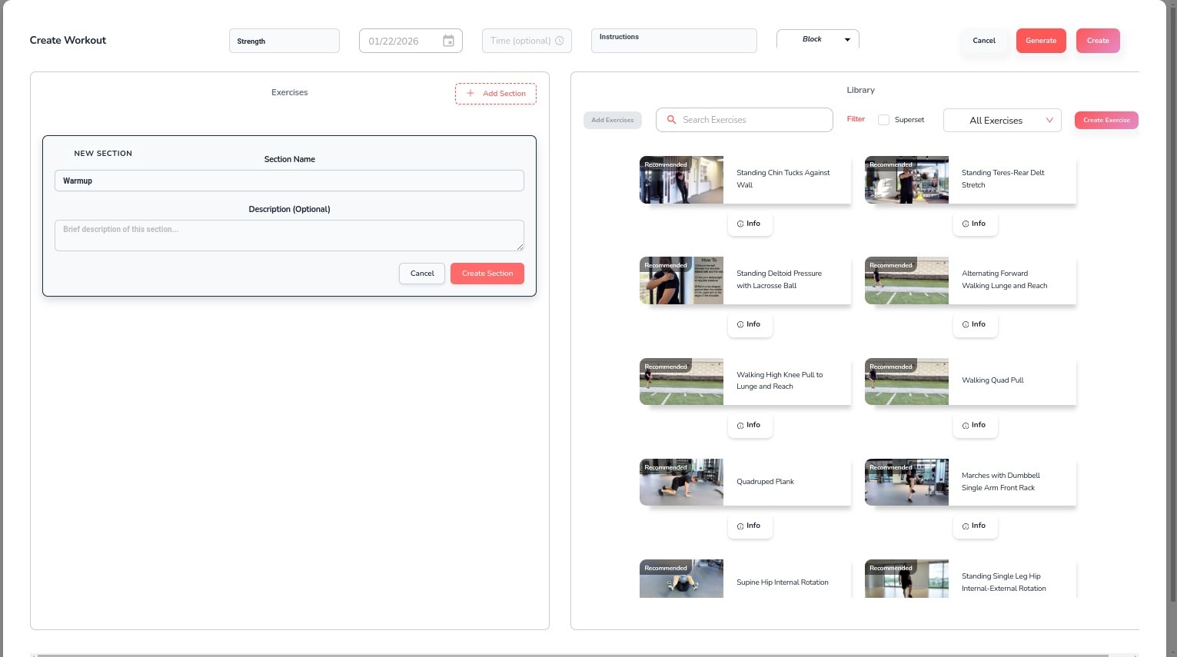The image size is (1177, 657).
Task: Click the Search Exercises field
Action: pos(744,120)
